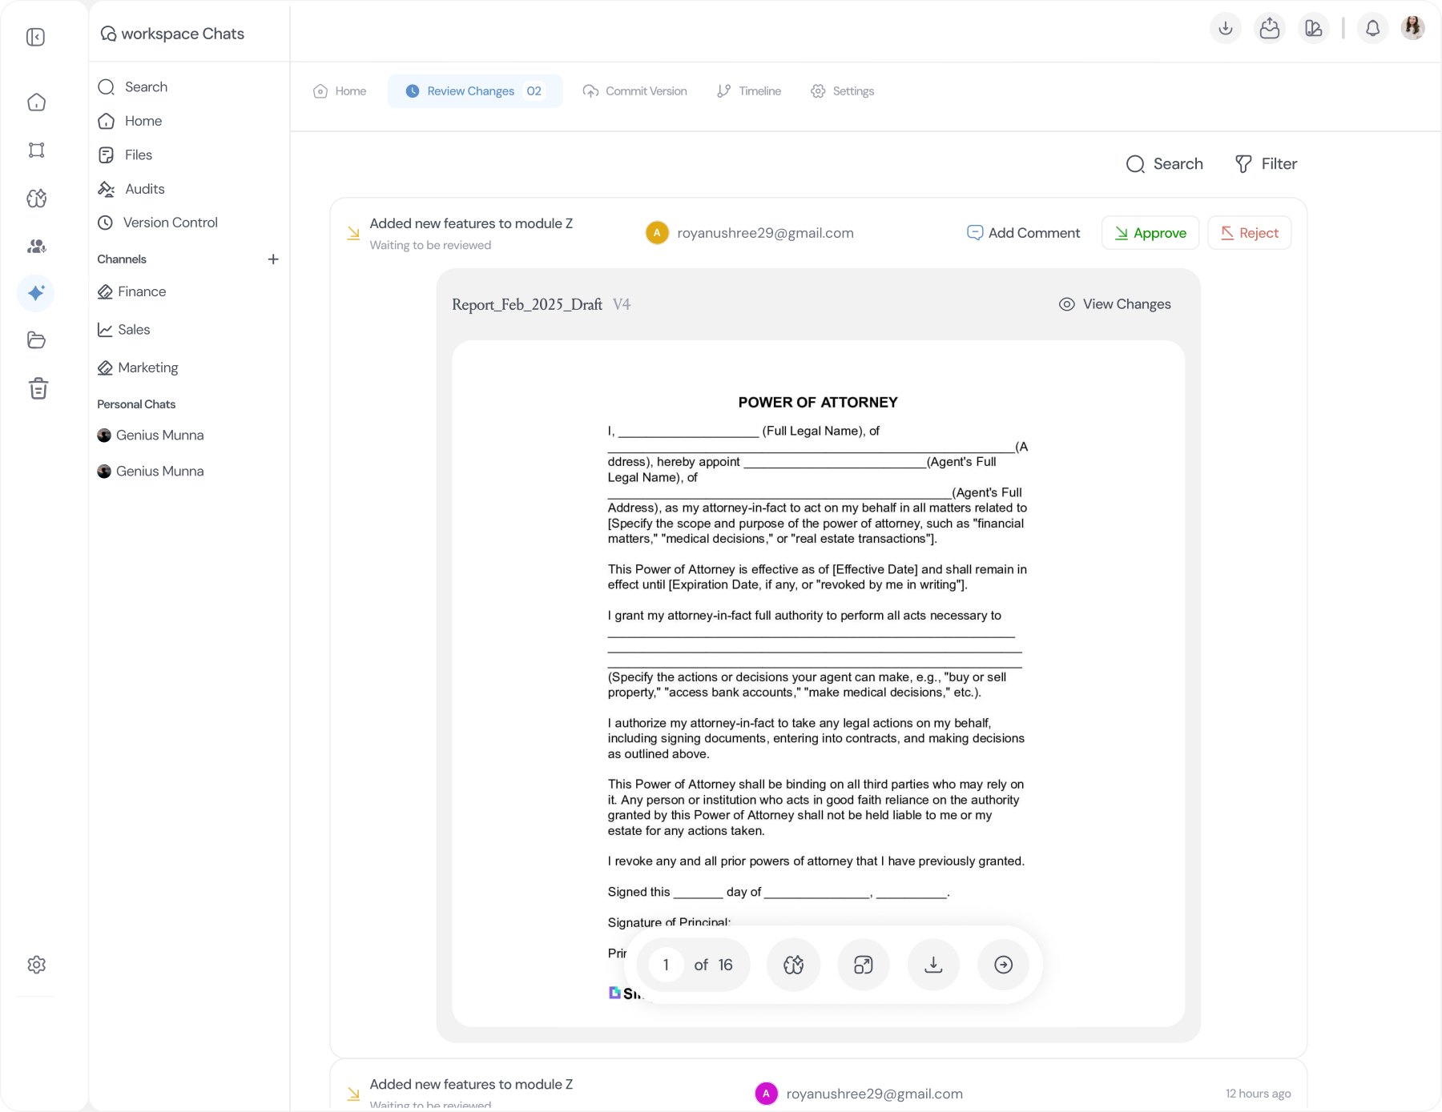Viewport: 1442px width, 1112px height.
Task: Click View Changes for Report_Feb_2025_Draft
Action: (x=1115, y=304)
